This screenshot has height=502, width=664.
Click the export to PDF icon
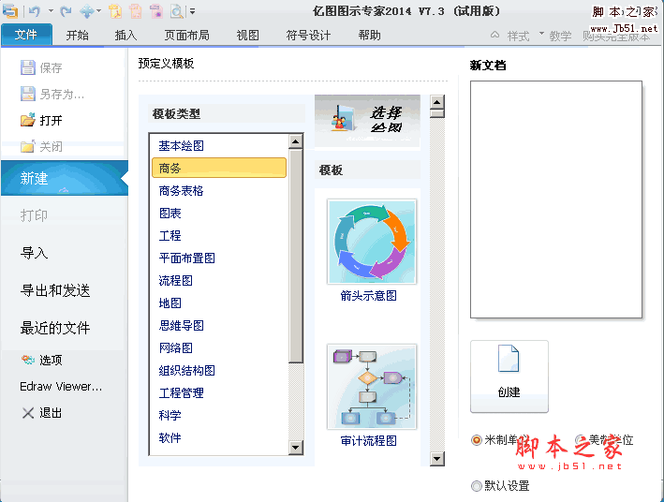[115, 11]
